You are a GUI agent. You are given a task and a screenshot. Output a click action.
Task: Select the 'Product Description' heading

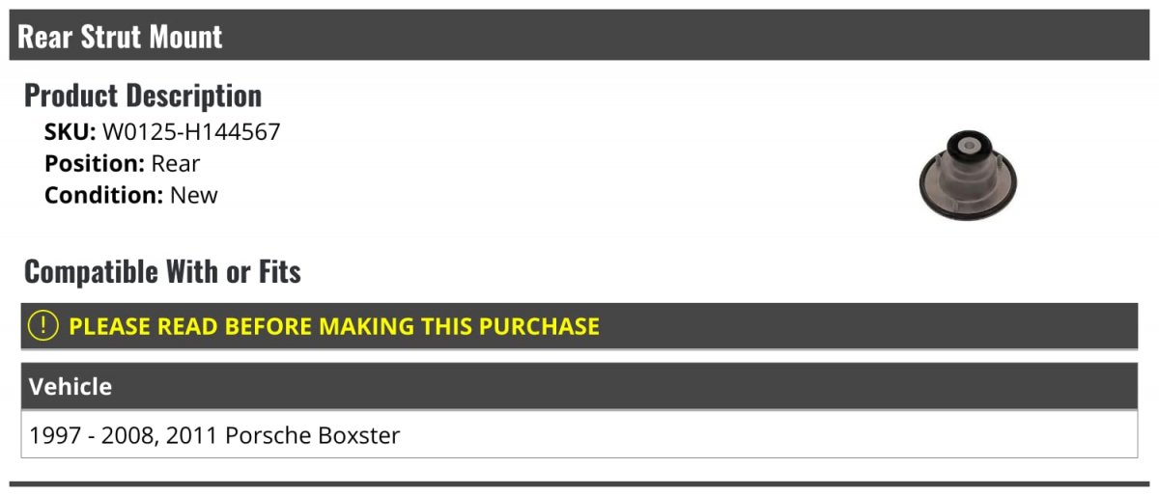point(143,96)
